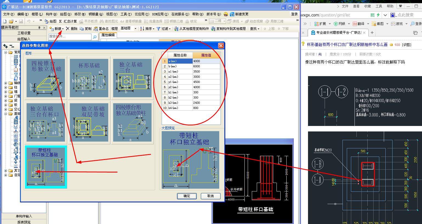Click browser 点此搜索 search box
This screenshot has width=422, height=224.
point(405,15)
